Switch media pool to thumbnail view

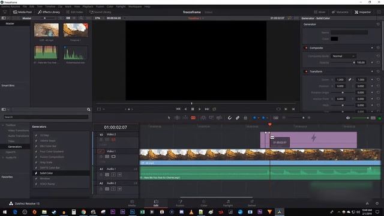click(68, 18)
